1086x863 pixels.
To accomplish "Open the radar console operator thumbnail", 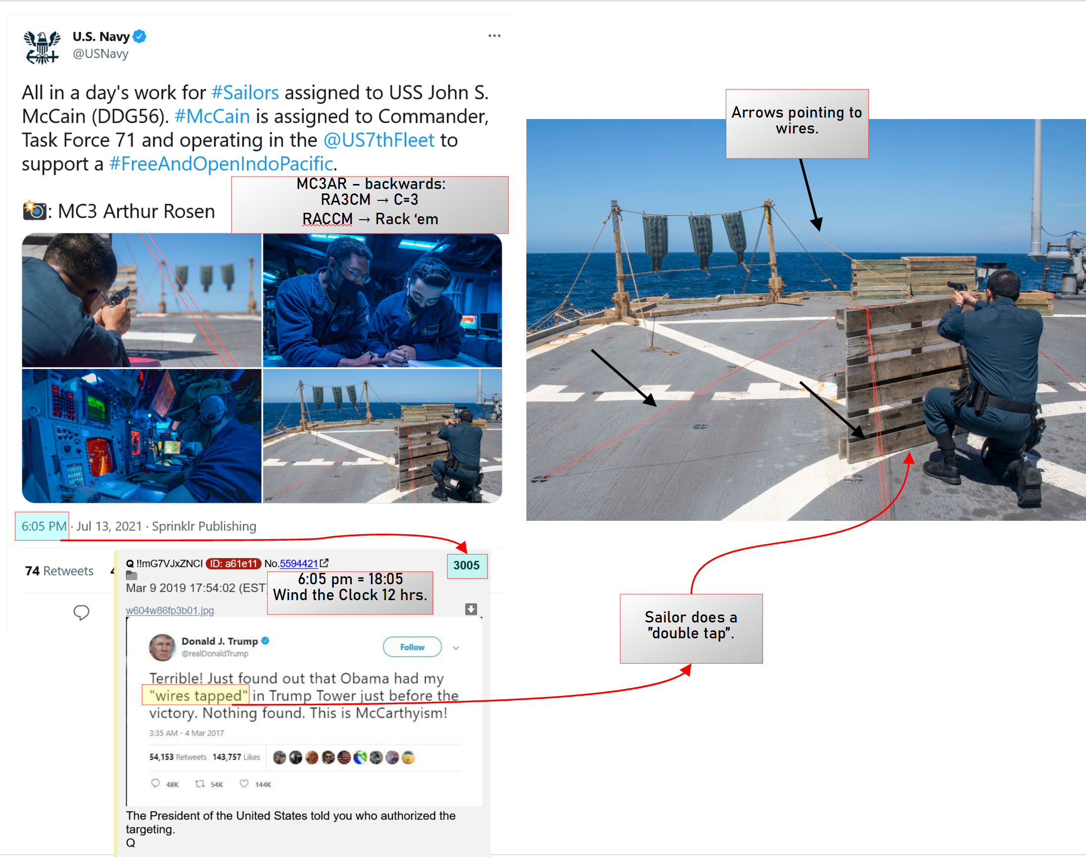I will point(141,435).
